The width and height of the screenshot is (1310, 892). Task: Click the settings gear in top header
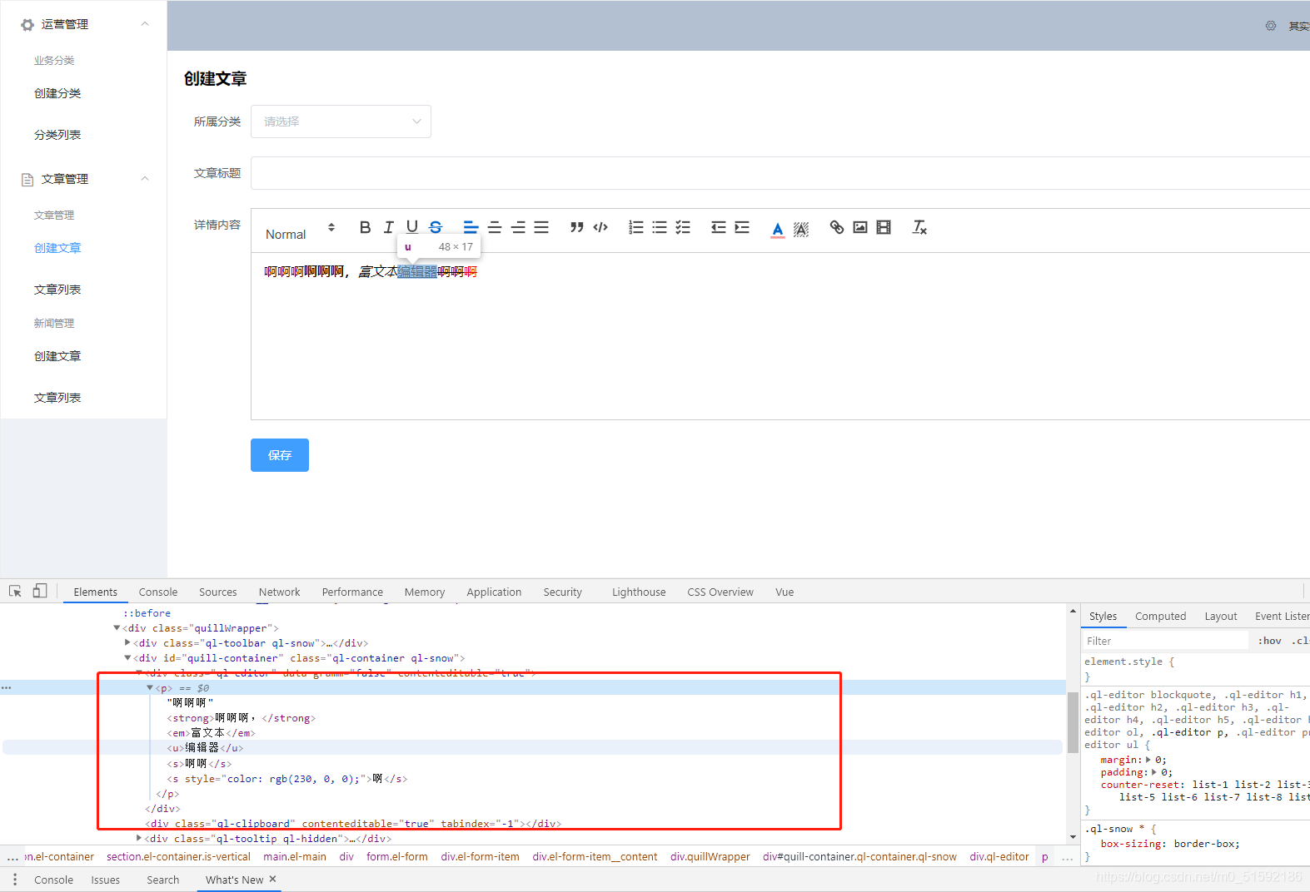tap(1271, 26)
